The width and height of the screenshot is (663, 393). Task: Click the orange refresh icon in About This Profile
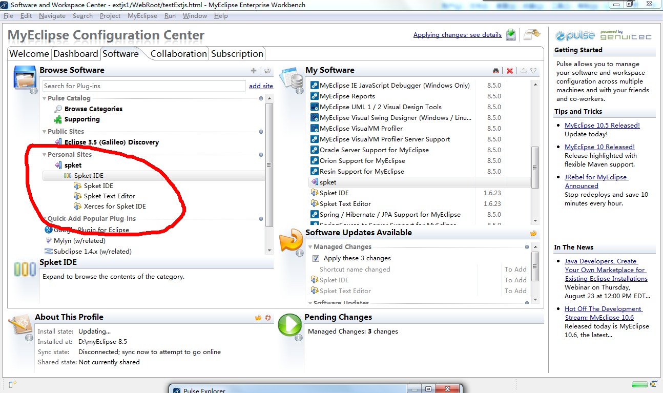click(258, 318)
